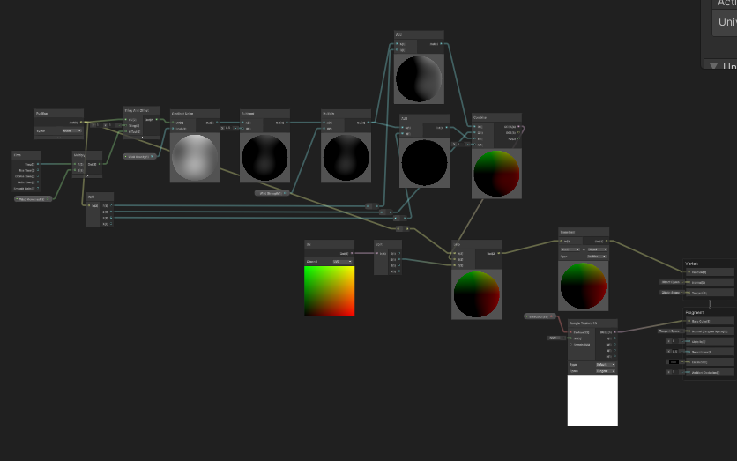The image size is (737, 461).
Task: Click the black Emission color swatch
Action: pyautogui.click(x=673, y=361)
